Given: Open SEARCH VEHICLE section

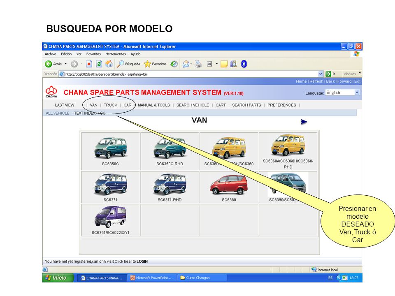Looking at the screenshot, I should [193, 105].
